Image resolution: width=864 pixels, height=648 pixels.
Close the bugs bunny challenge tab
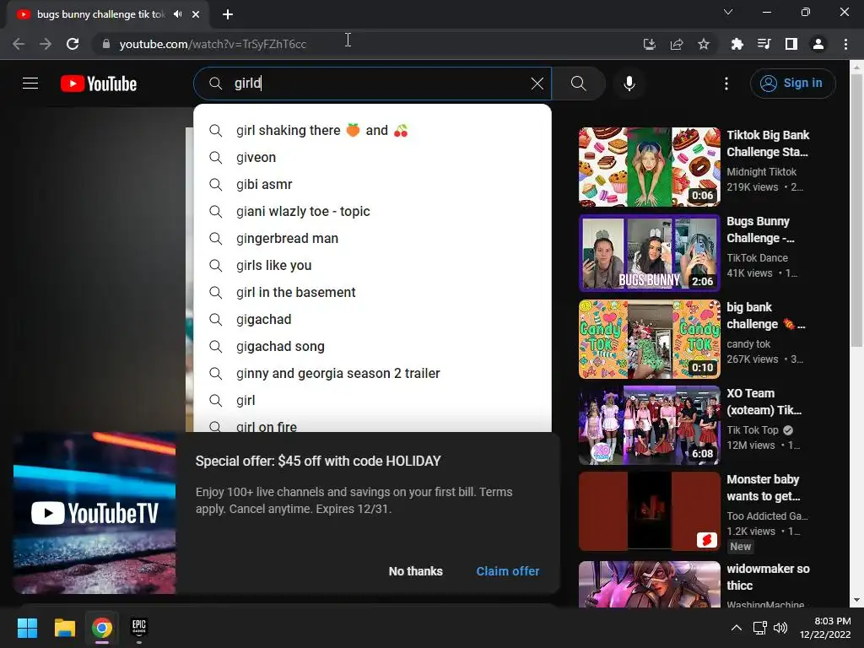click(196, 14)
